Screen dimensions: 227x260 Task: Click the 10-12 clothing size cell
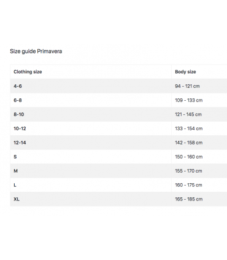click(20, 128)
